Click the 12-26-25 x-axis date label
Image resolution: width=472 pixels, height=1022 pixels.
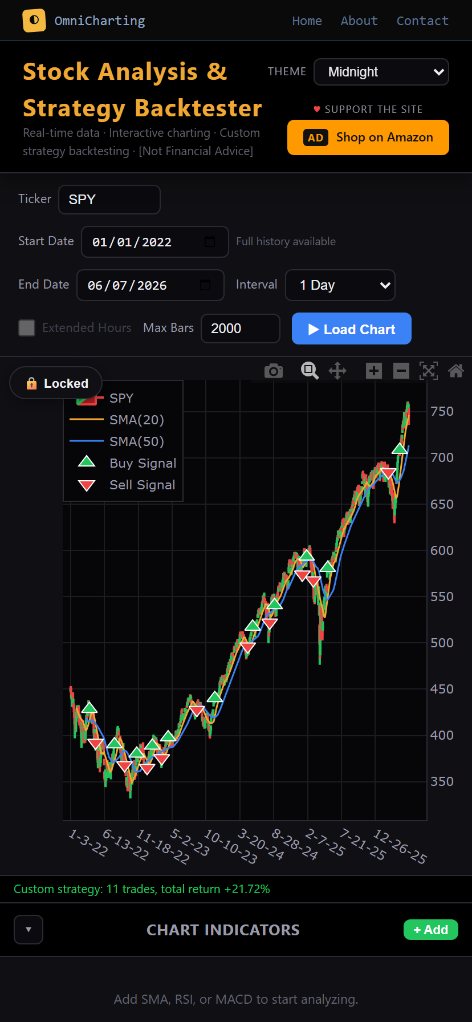400,846
